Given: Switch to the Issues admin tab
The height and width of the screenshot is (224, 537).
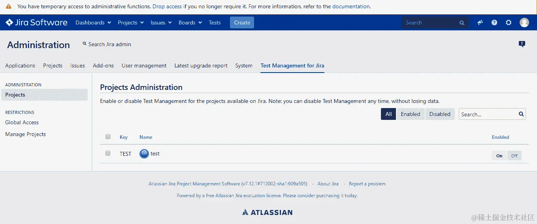Looking at the screenshot, I should pos(77,65).
